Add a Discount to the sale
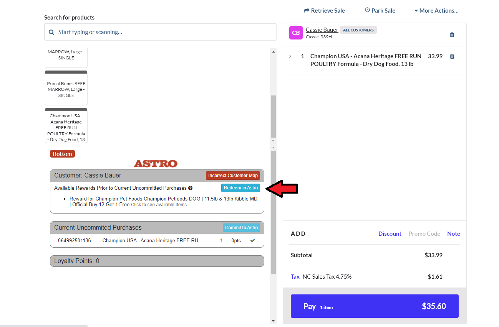This screenshot has height=327, width=499. 390,234
